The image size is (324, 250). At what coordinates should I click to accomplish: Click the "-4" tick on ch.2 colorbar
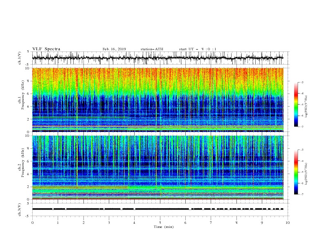tap(302, 161)
